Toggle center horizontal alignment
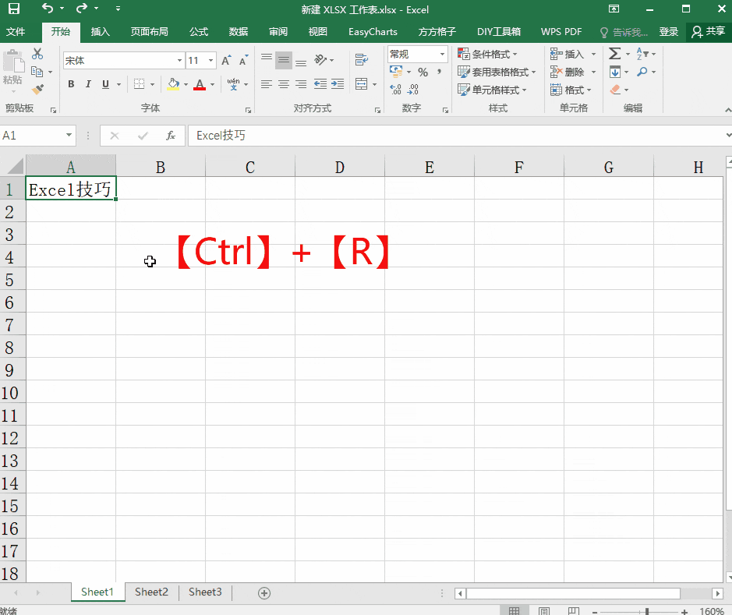The image size is (732, 615). pyautogui.click(x=284, y=84)
